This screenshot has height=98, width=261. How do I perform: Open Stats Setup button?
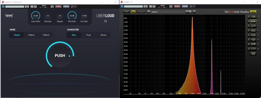click(x=253, y=54)
